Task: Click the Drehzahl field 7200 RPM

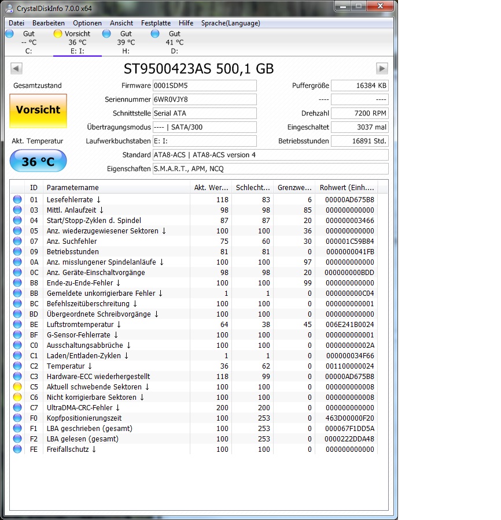Action: pyautogui.click(x=360, y=113)
